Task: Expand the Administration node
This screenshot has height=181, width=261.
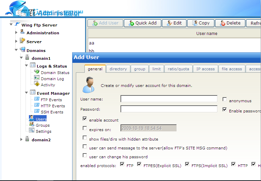Action: pyautogui.click(x=16, y=33)
